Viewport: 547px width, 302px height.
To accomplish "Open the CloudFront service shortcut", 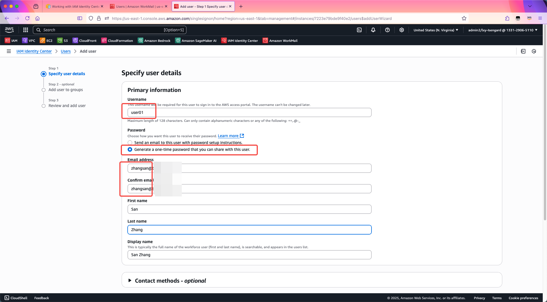I will pos(85,40).
